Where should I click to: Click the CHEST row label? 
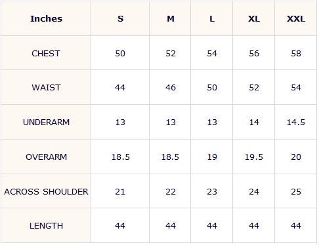point(46,54)
